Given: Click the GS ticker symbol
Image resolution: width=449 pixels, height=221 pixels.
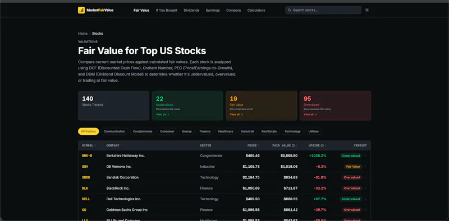Looking at the screenshot, I should coord(84,210).
